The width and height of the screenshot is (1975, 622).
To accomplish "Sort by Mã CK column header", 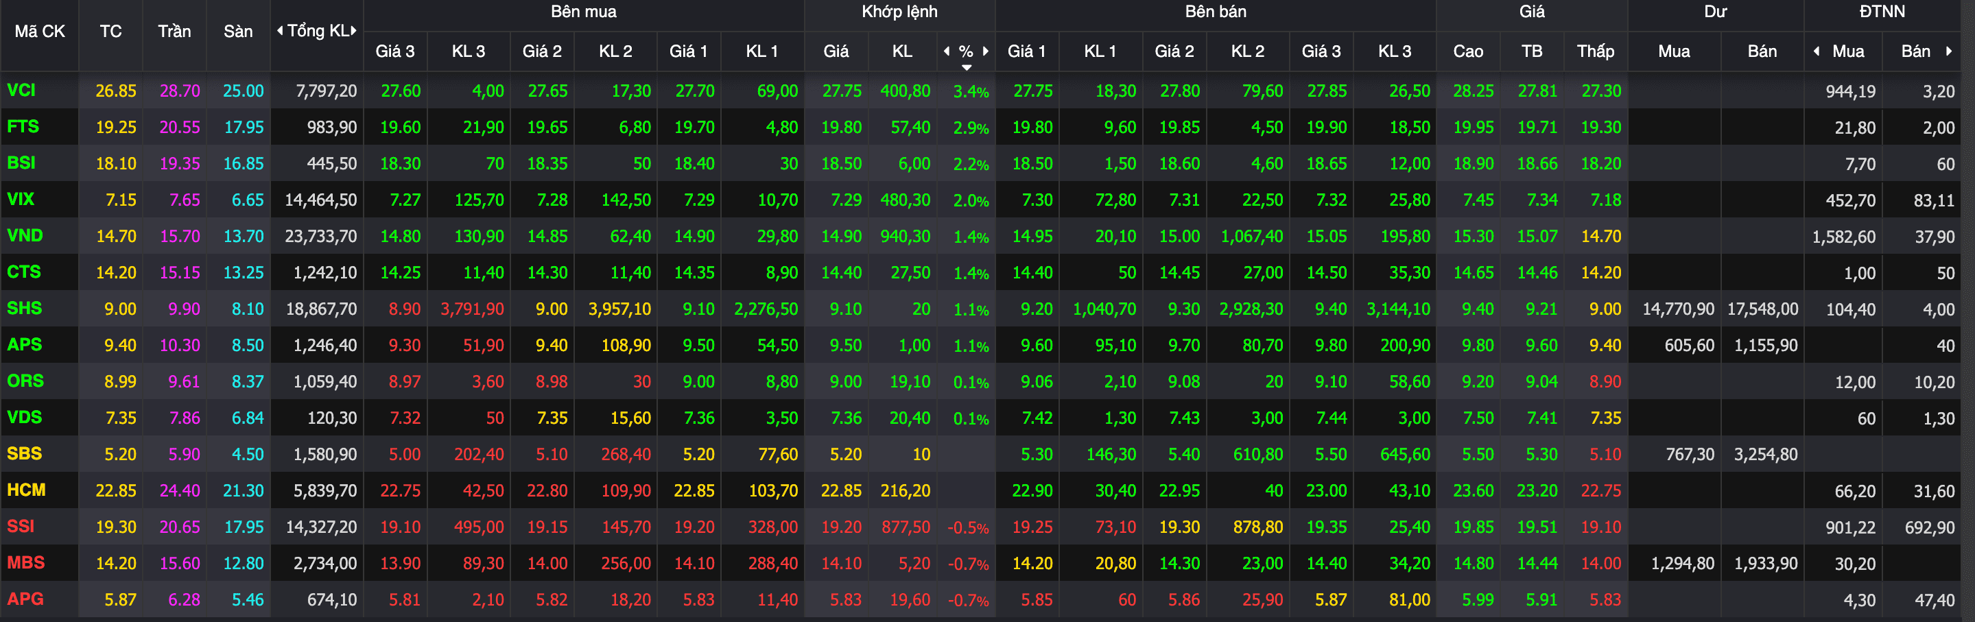I will (40, 32).
